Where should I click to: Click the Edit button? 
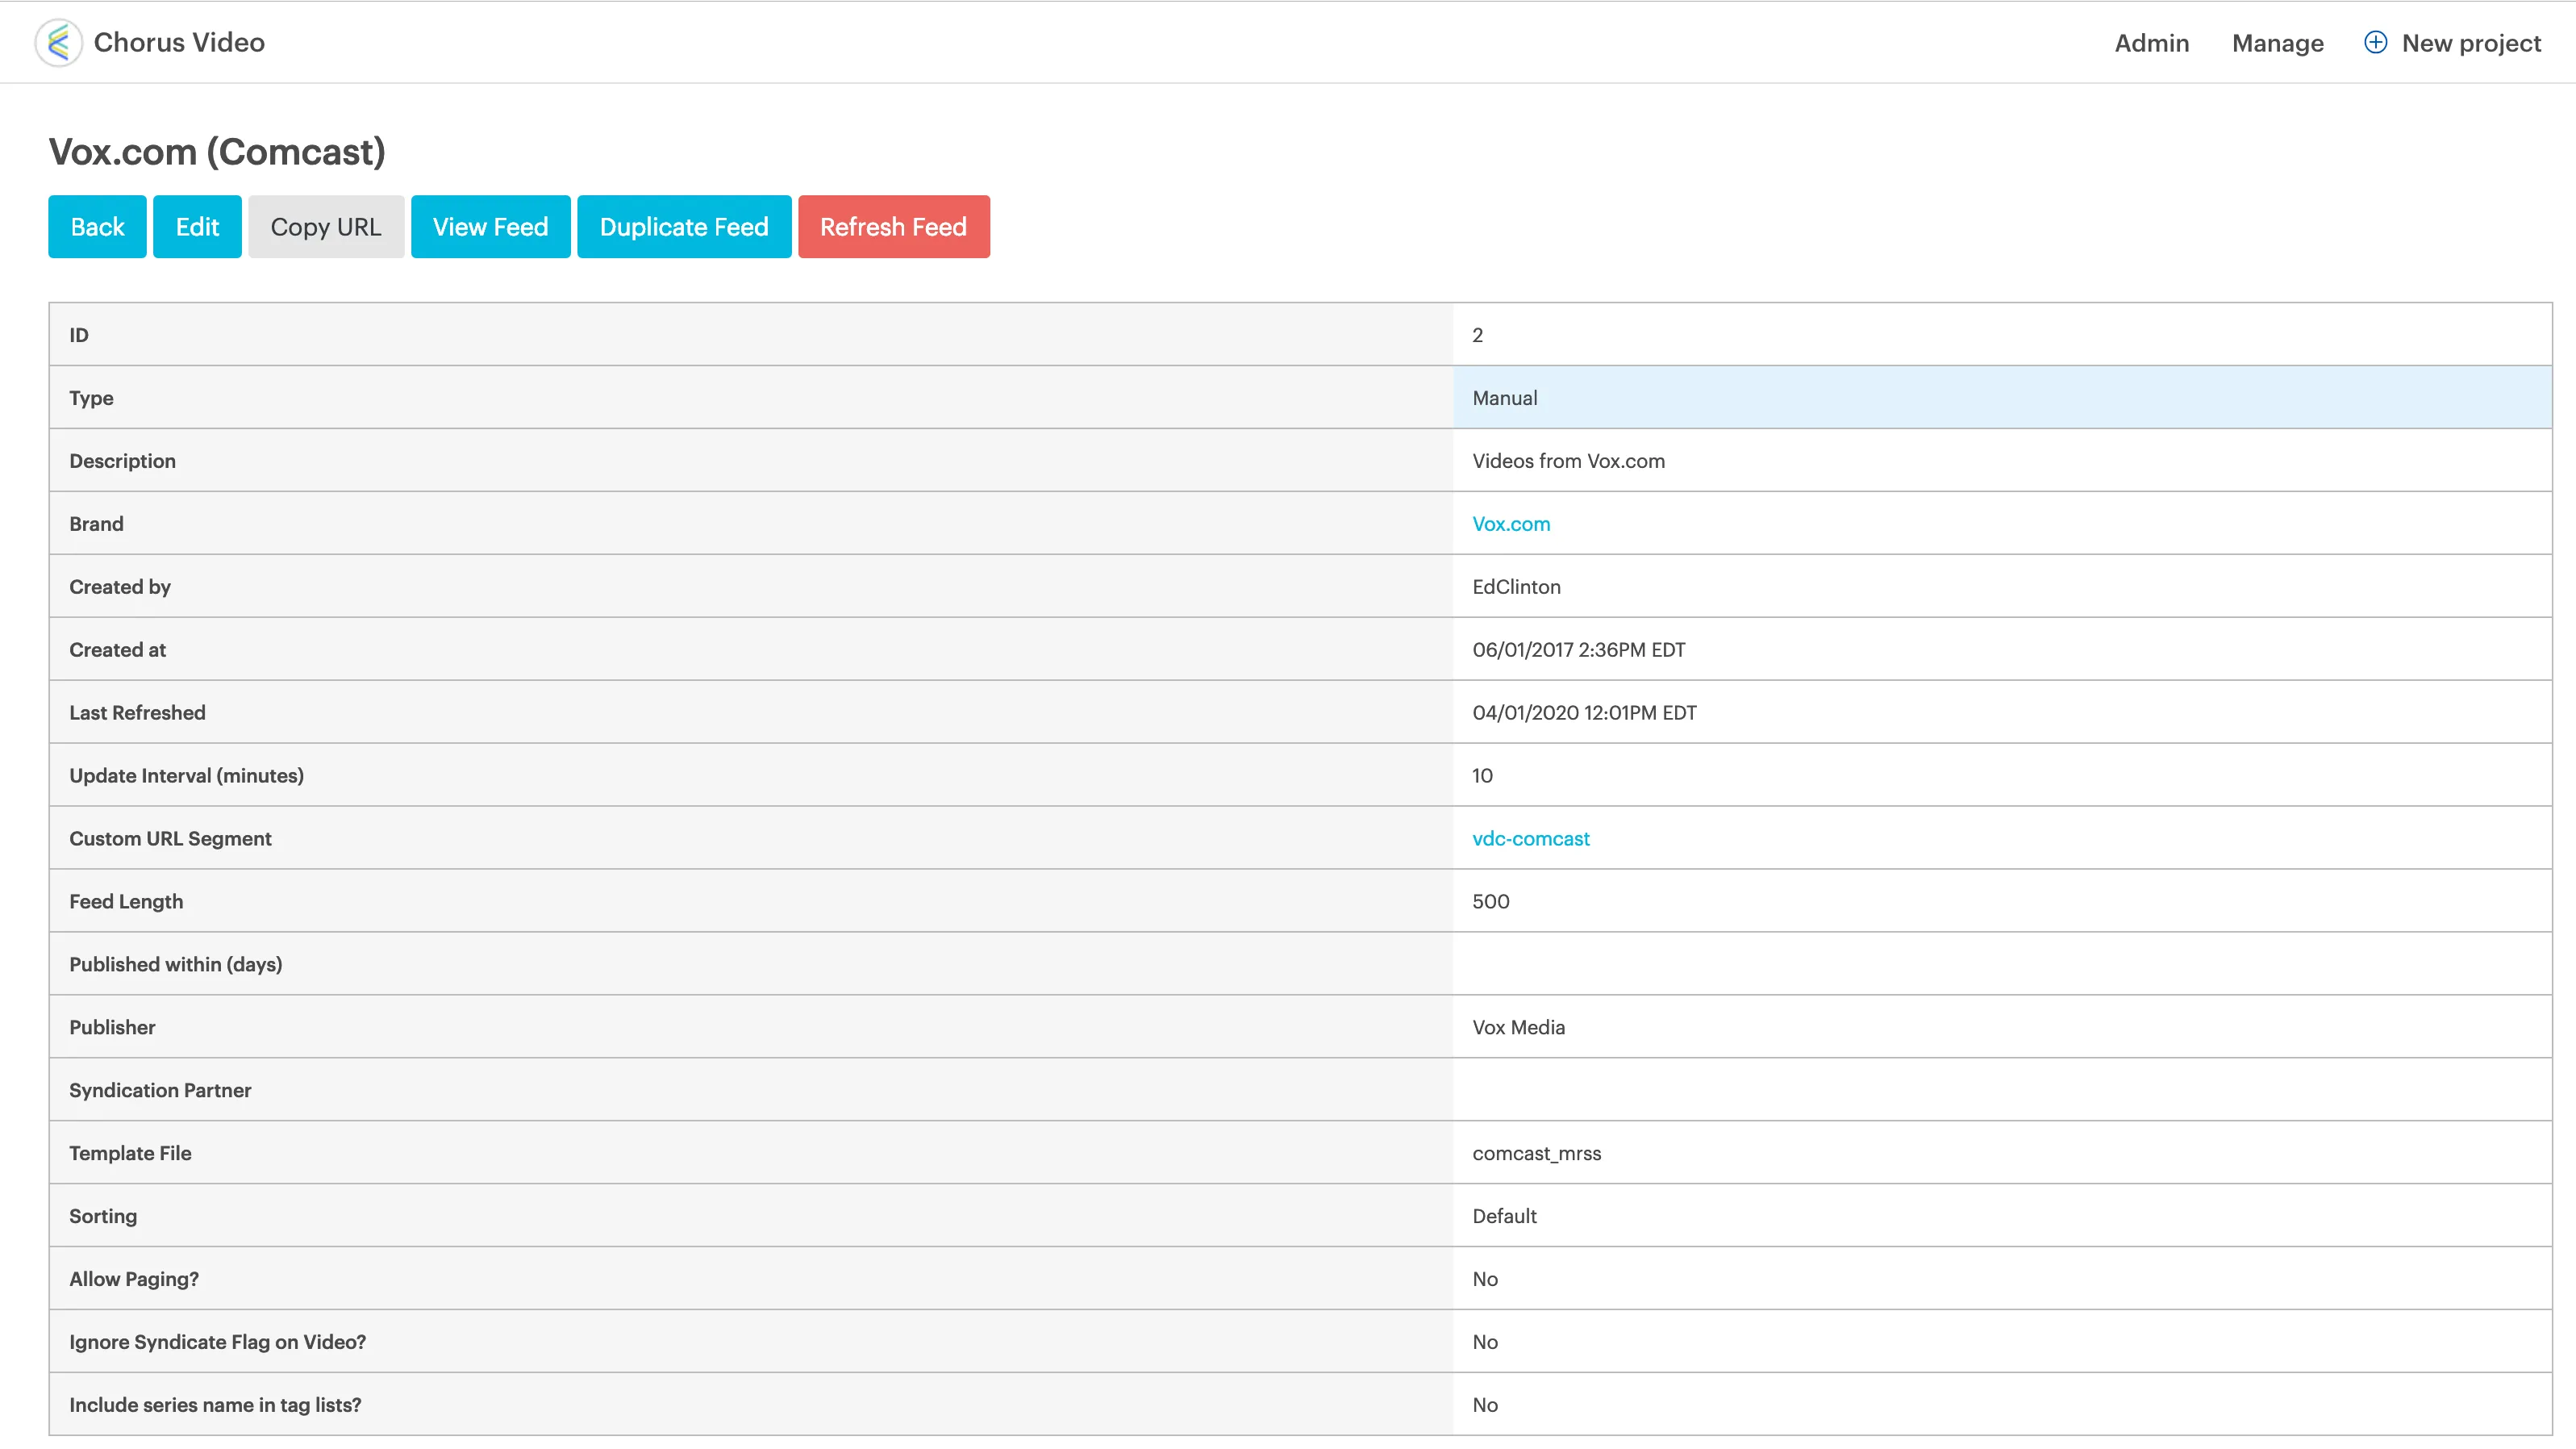click(197, 228)
